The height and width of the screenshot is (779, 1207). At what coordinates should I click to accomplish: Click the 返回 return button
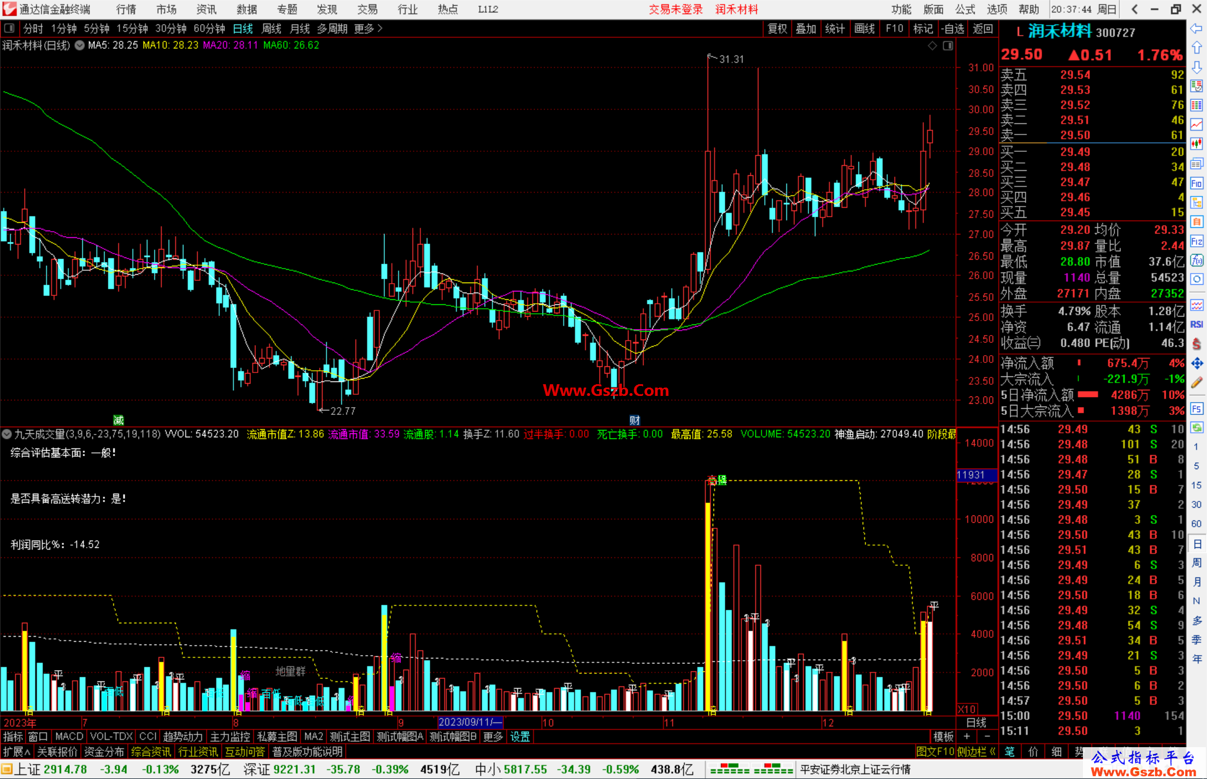click(982, 28)
